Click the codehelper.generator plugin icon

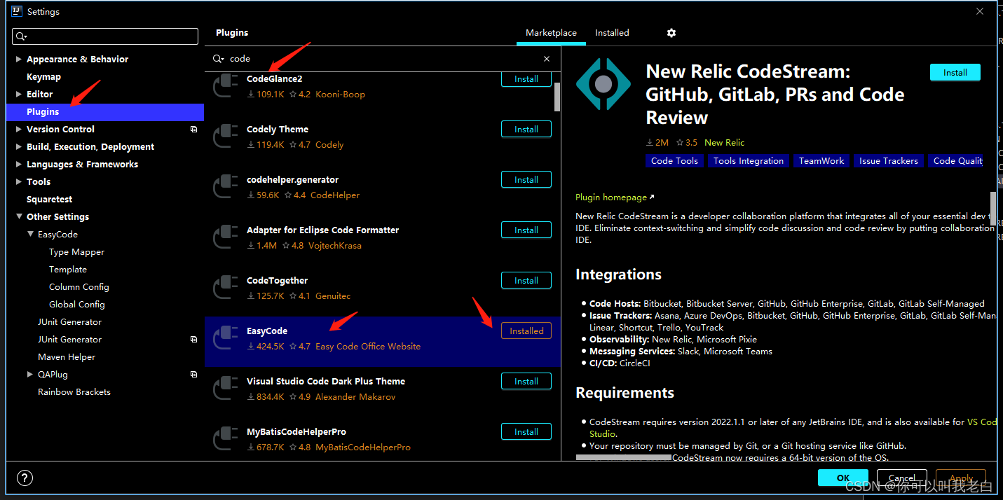[226, 187]
